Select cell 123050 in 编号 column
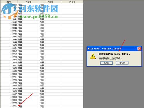 [x=9, y=45]
